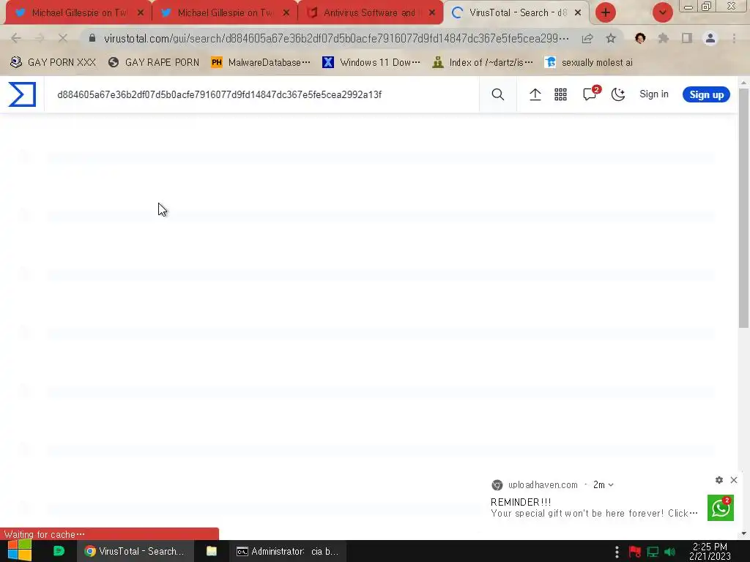Open the avatar extension icon

640,38
